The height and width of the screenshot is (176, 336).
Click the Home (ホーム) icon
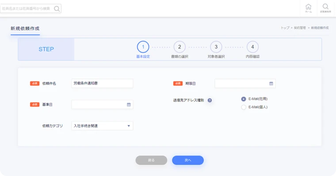308,8
